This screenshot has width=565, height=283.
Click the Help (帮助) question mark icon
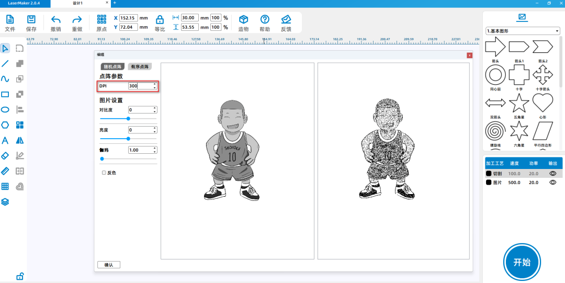265,19
